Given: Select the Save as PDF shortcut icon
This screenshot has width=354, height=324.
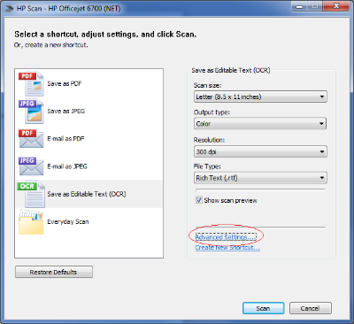Looking at the screenshot, I should (x=31, y=84).
